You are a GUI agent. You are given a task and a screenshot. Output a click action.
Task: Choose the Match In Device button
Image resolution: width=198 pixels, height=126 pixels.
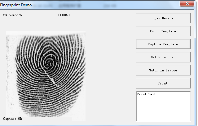pyautogui.click(x=163, y=70)
